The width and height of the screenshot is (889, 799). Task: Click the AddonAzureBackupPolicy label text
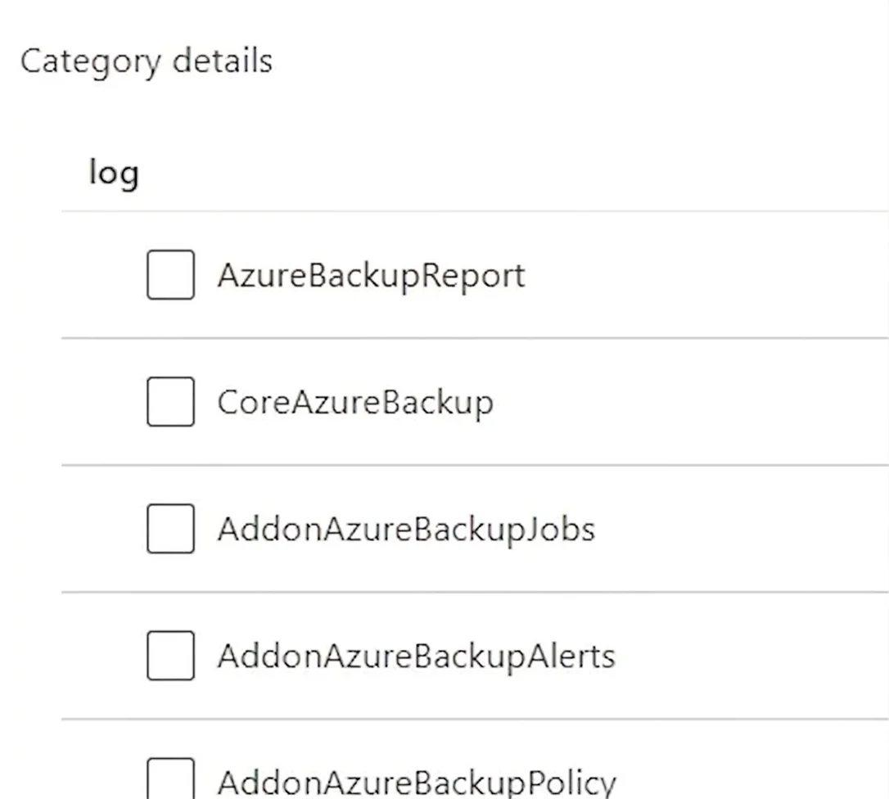click(x=417, y=783)
